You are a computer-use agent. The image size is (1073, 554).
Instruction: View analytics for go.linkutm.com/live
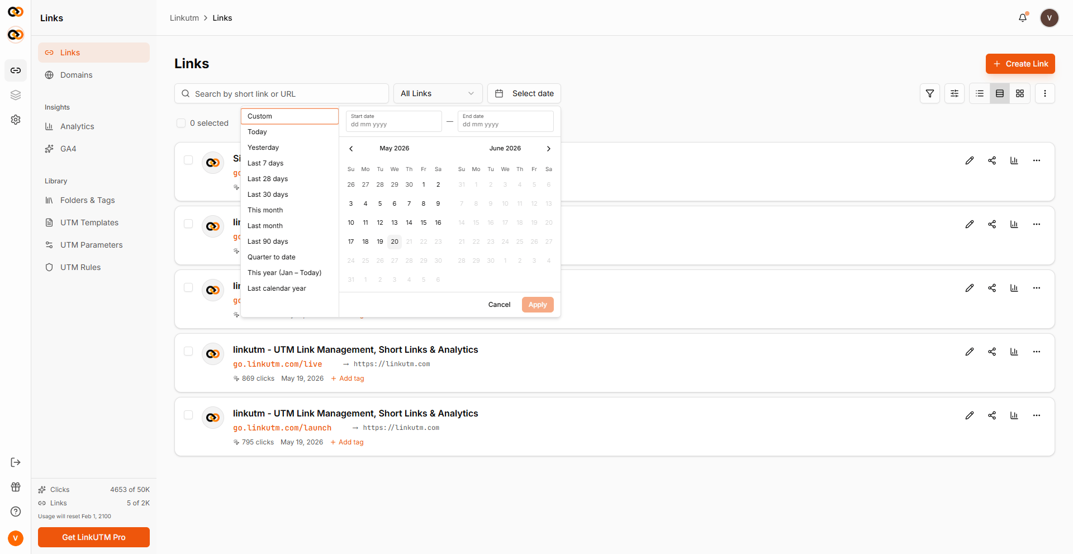pyautogui.click(x=1014, y=352)
